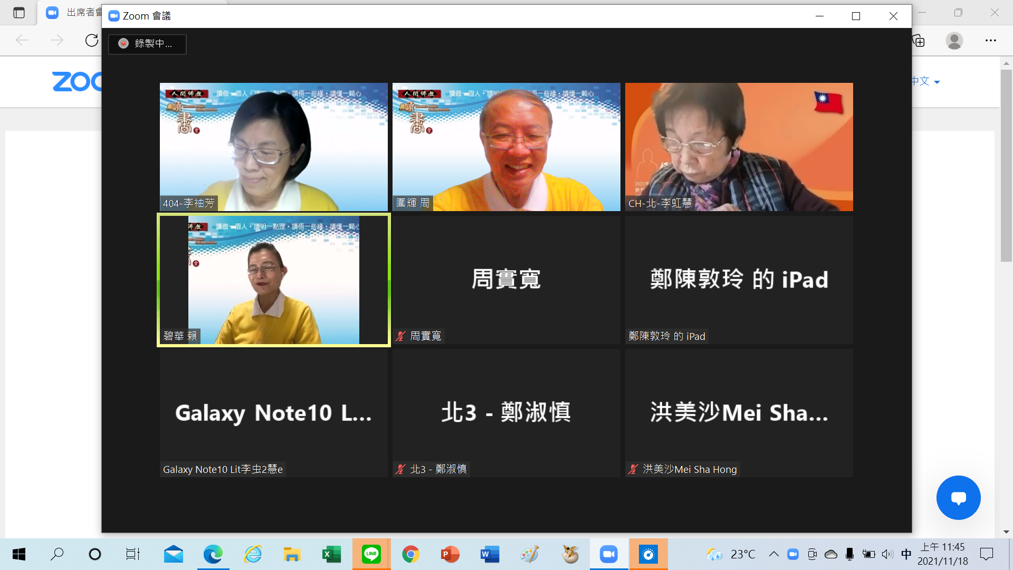Click muted mic icon for 北3 - 鄭淑慎

(401, 469)
